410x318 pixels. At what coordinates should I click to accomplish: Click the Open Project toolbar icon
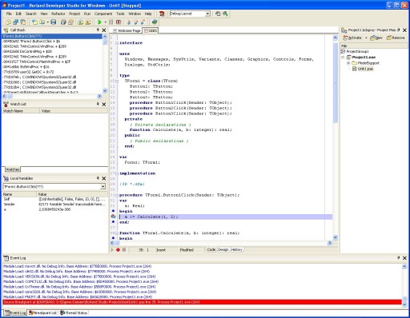click(x=70, y=22)
